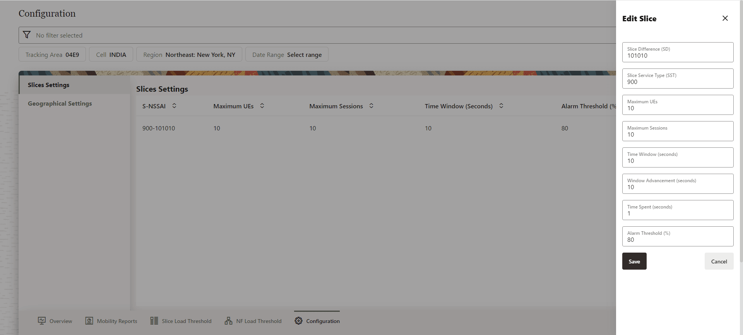Select the 900-101010 slice row
The image size is (743, 335).
pos(376,128)
